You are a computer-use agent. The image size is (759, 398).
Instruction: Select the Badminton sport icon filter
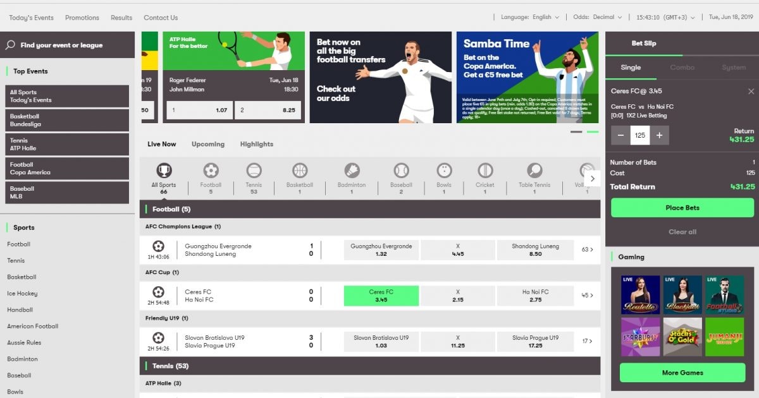[352, 171]
